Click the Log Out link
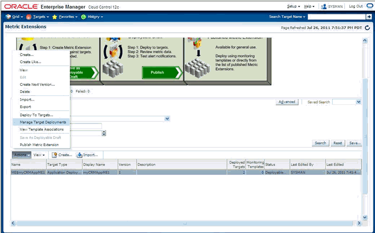The width and height of the screenshot is (375, 233). (x=356, y=6)
